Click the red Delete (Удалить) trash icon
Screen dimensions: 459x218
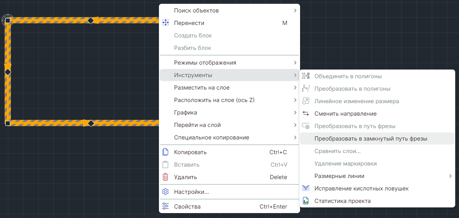pyautogui.click(x=165, y=177)
